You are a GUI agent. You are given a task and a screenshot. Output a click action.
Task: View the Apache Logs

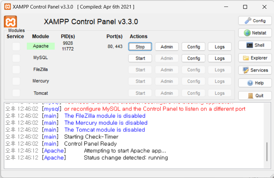point(220,47)
